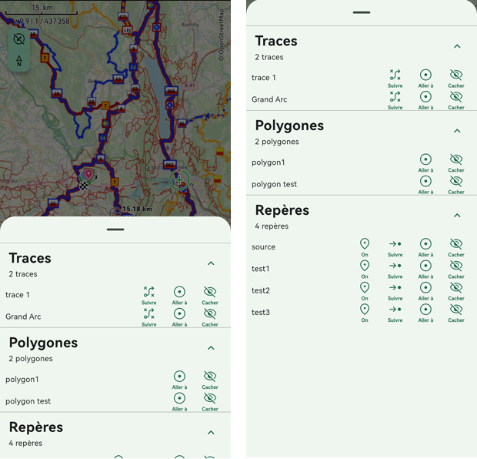477x459 pixels.
Task: Select 'polygon1' row in right panel
Action: 362,162
